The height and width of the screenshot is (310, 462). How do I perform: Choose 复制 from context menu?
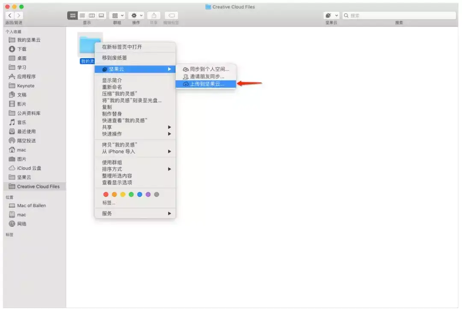coord(135,107)
